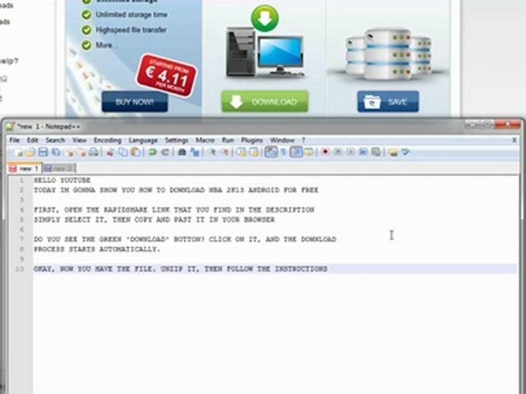Click the blue SAVE button in browser
The height and width of the screenshot is (394, 526).
(x=388, y=102)
